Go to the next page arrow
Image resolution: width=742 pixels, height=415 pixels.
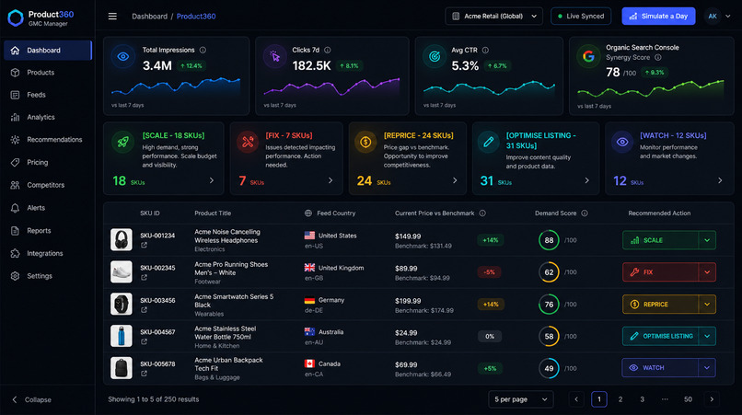point(712,399)
